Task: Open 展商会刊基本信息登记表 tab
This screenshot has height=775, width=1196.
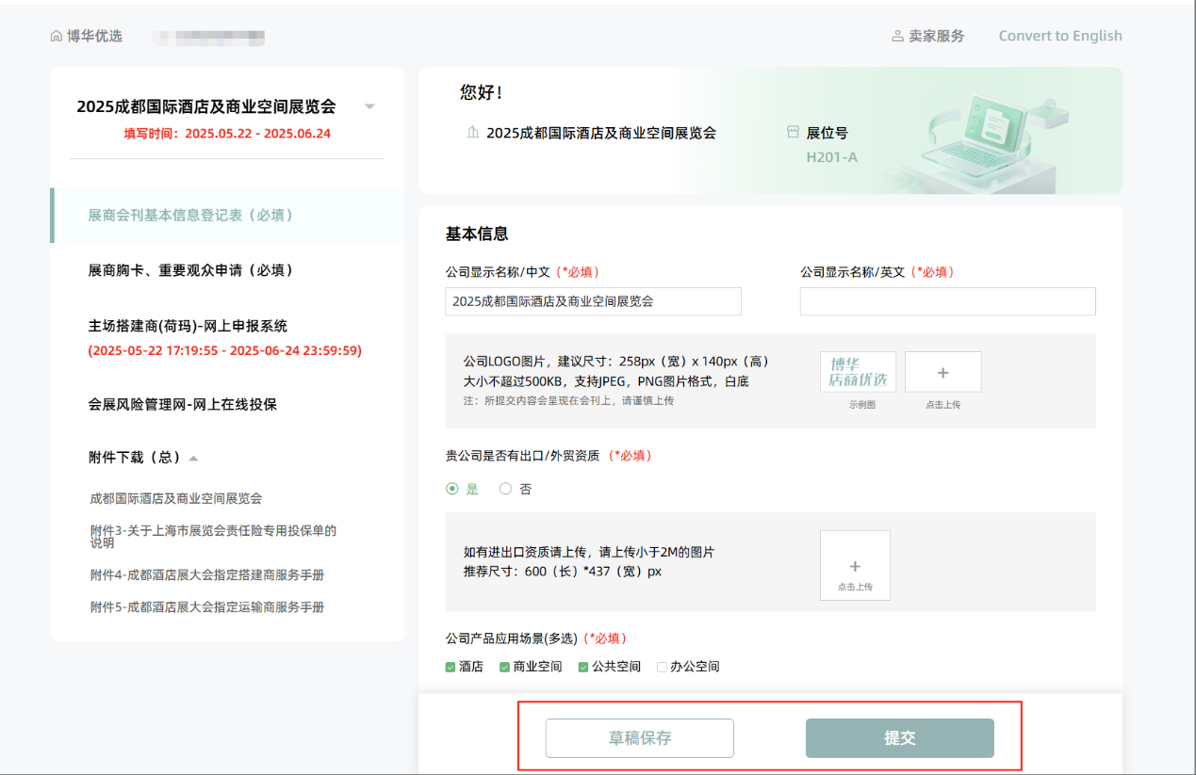Action: click(x=190, y=215)
